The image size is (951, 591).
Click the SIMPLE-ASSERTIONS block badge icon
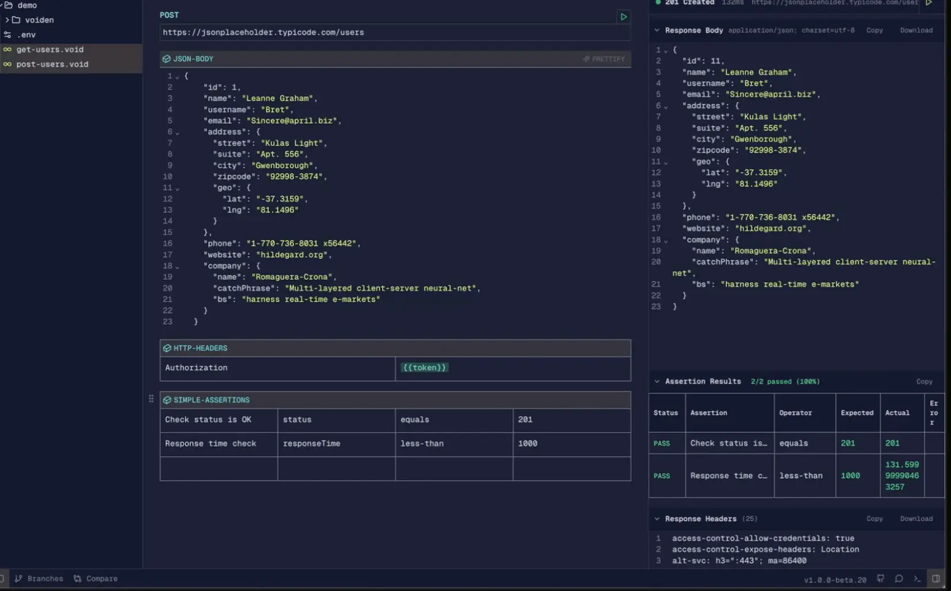[x=167, y=400]
